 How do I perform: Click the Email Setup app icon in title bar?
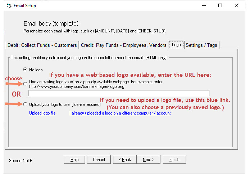pyautogui.click(x=8, y=6)
